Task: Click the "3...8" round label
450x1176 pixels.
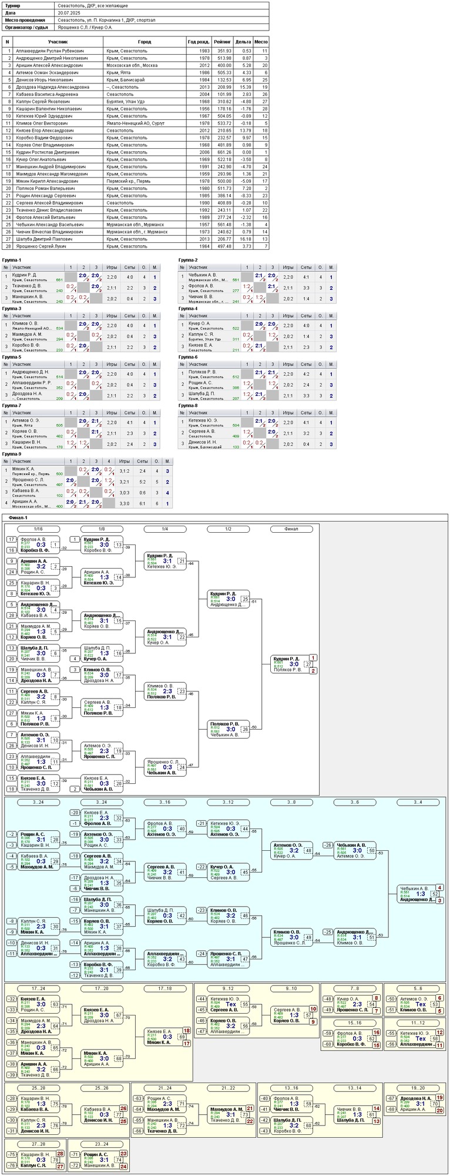Action: 291,803
